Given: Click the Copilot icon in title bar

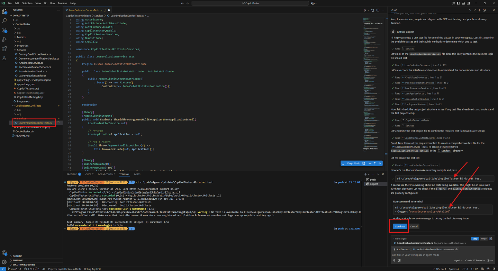Looking at the screenshot, I should pos(313,3).
